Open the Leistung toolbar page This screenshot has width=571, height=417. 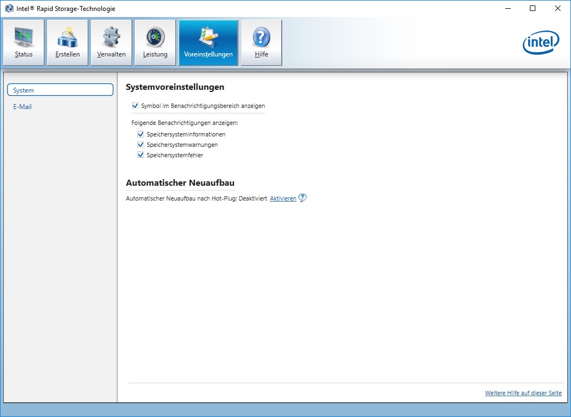155,43
